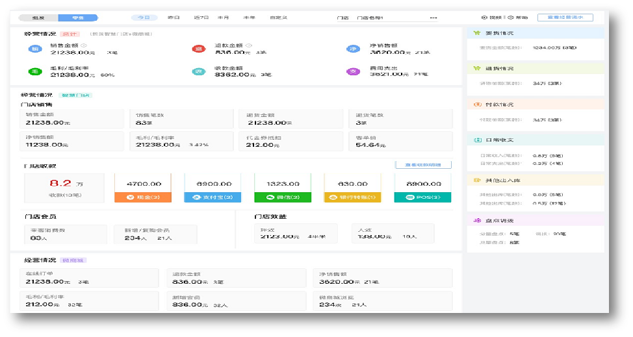Click the 微商城浏览 234次 card
Screen dimensions: 633x337
pos(383,301)
